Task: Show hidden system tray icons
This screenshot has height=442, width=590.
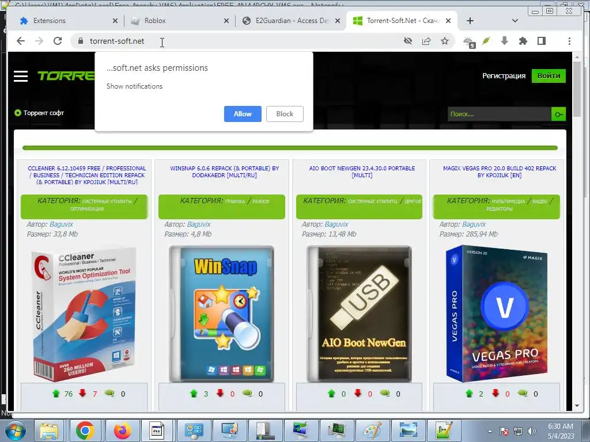Action: click(x=490, y=431)
